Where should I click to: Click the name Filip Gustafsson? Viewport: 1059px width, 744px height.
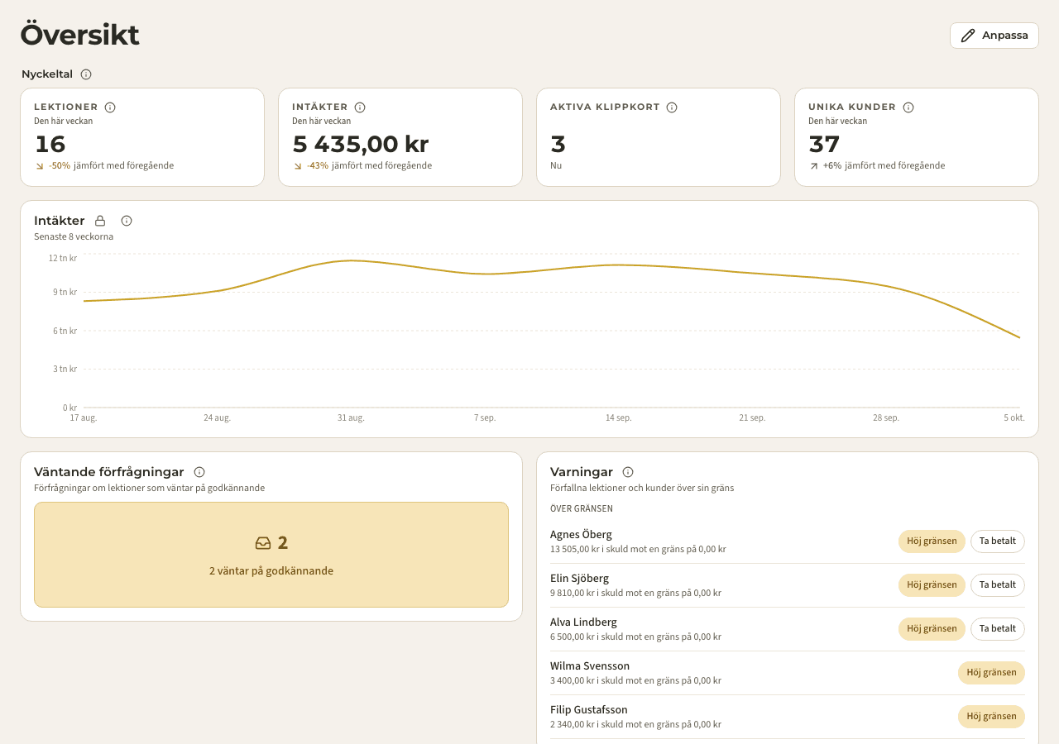(589, 709)
